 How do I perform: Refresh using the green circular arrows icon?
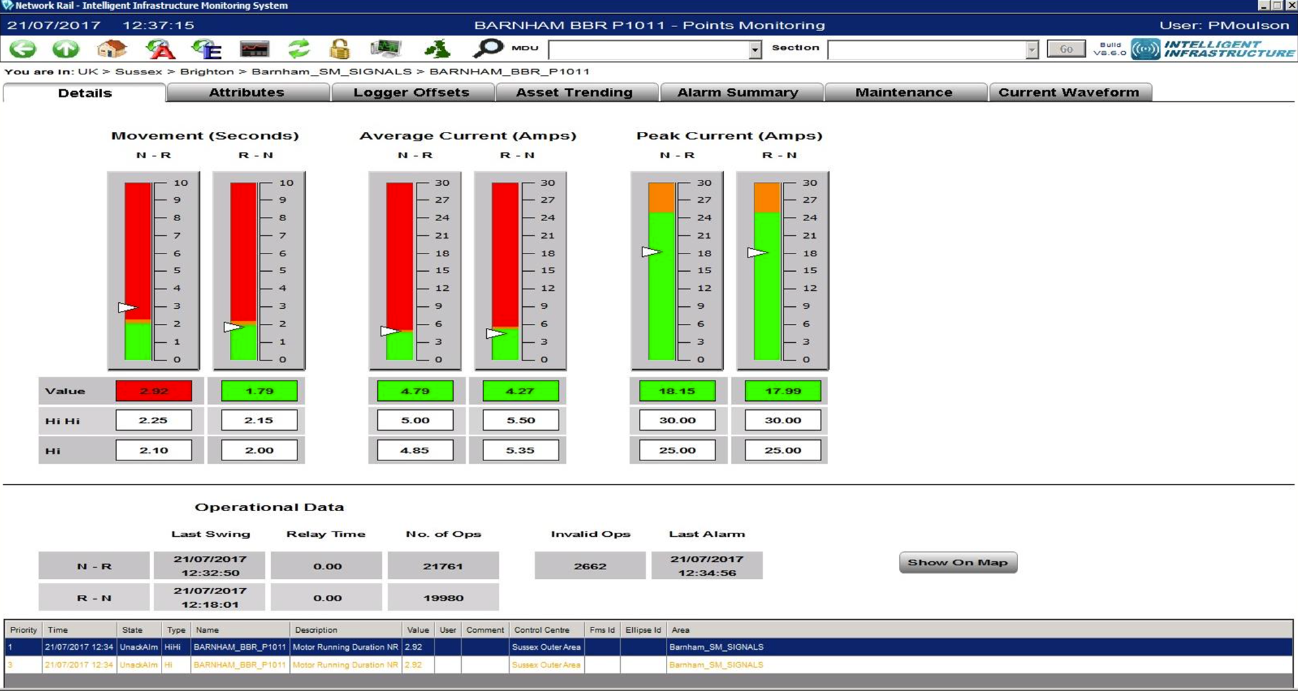click(x=298, y=49)
